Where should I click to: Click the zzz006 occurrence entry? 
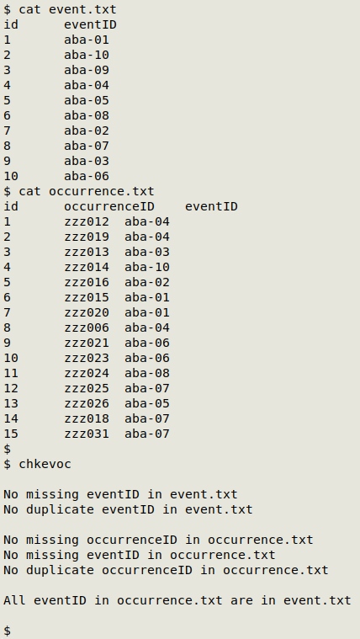(87, 327)
